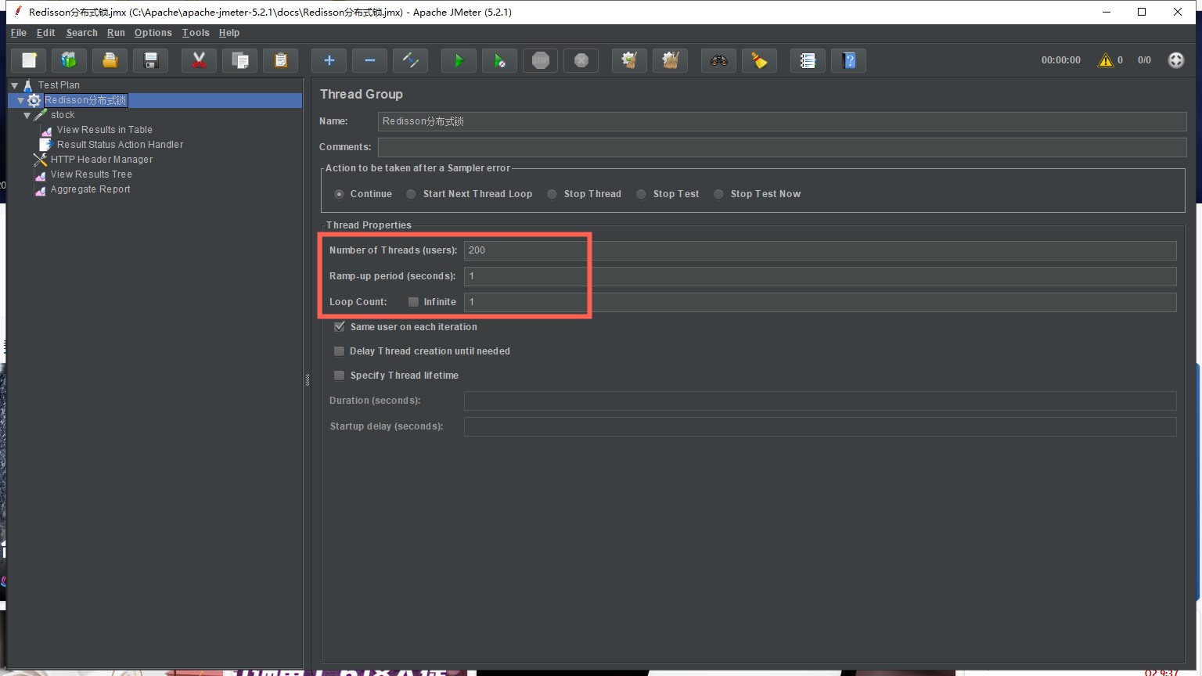Collapse all nodes with minus icon
Viewport: 1202px width, 676px height.
pyautogui.click(x=370, y=60)
